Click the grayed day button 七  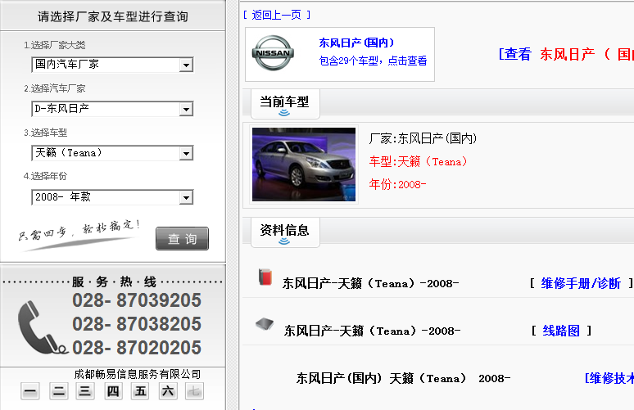click(x=194, y=391)
